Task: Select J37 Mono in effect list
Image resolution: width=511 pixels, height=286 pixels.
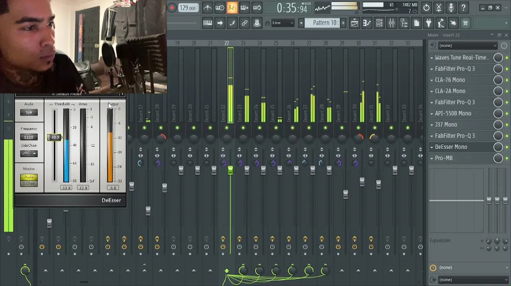Action: pyautogui.click(x=446, y=124)
